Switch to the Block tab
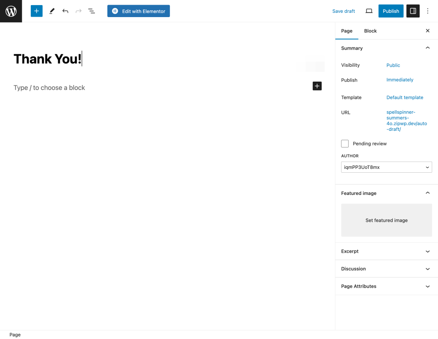The width and height of the screenshot is (438, 339). 370,31
